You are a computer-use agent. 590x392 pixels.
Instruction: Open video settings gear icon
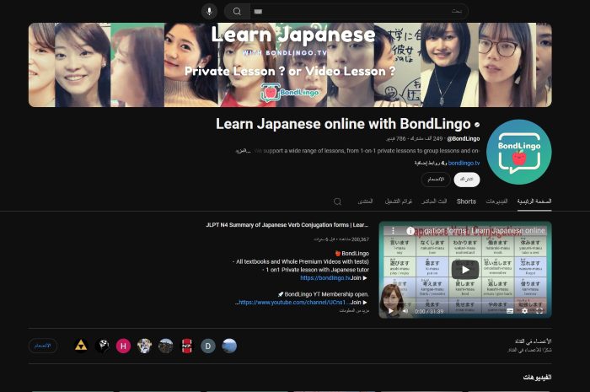point(524,311)
